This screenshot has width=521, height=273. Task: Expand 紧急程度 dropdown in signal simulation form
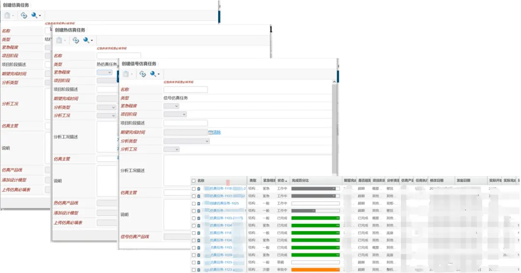point(171,106)
